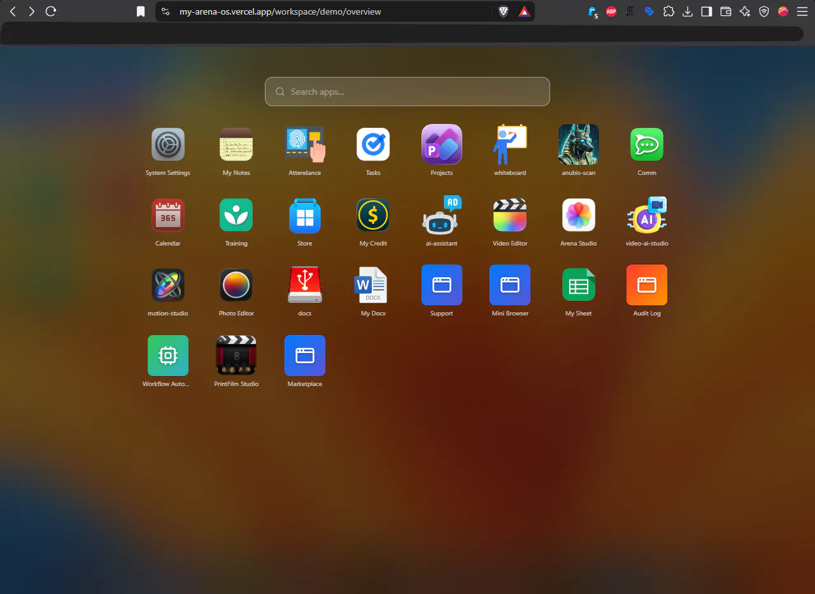Click the ABP ad blocker extension
This screenshot has width=815, height=594.
[x=611, y=11]
